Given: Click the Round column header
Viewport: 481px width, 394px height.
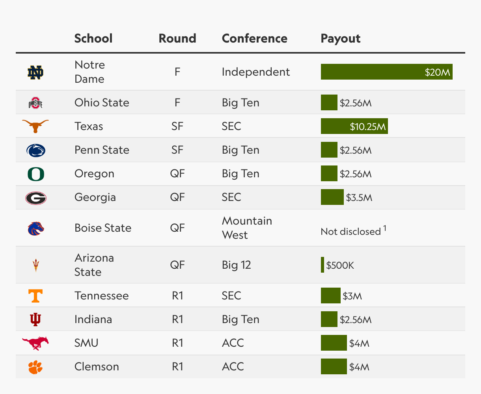Looking at the screenshot, I should pyautogui.click(x=177, y=38).
